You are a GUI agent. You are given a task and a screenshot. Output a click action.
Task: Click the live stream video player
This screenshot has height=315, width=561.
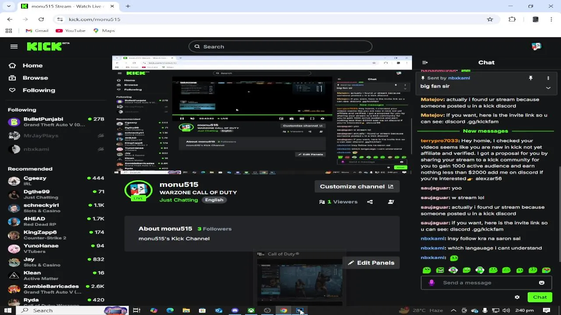pyautogui.click(x=262, y=115)
